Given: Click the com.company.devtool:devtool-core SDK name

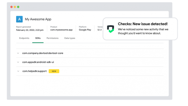Looking at the screenshot, I should point(43,53).
